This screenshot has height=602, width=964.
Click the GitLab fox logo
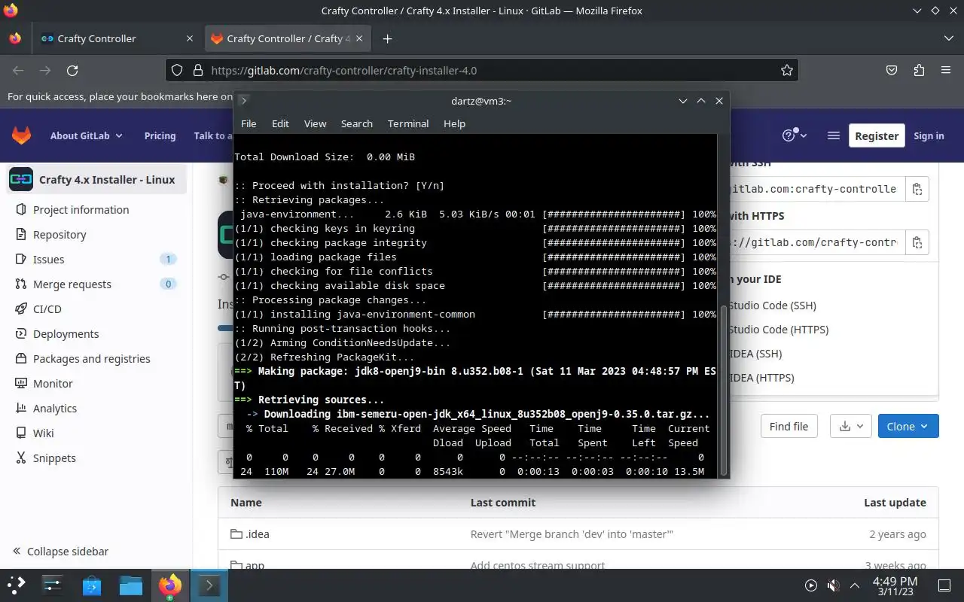[x=21, y=135]
